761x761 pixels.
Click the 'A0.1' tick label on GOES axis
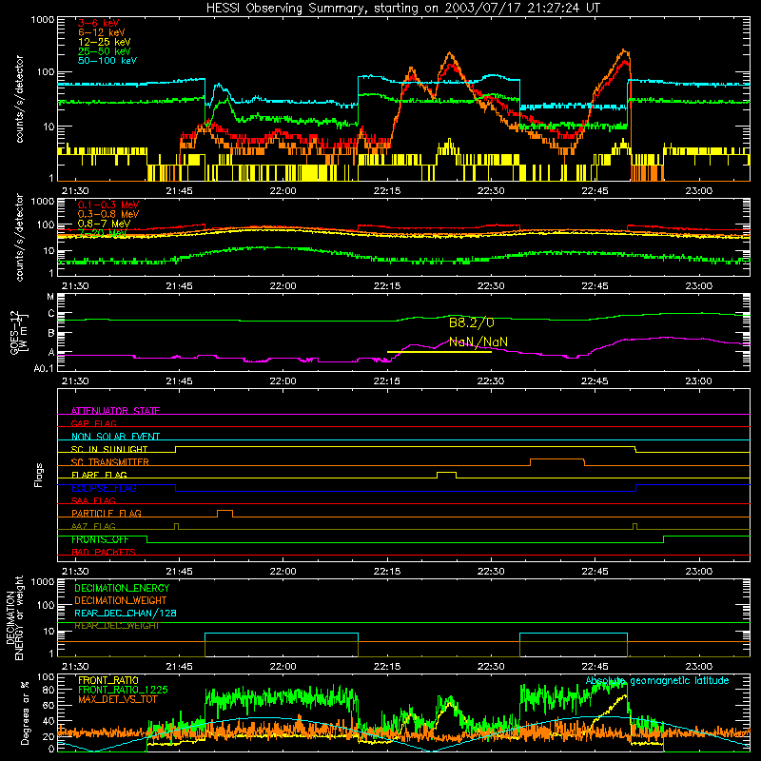[x=44, y=369]
